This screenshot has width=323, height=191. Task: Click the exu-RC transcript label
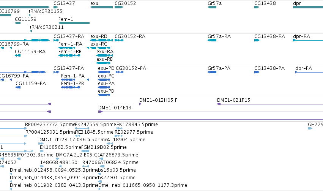coord(99,44)
